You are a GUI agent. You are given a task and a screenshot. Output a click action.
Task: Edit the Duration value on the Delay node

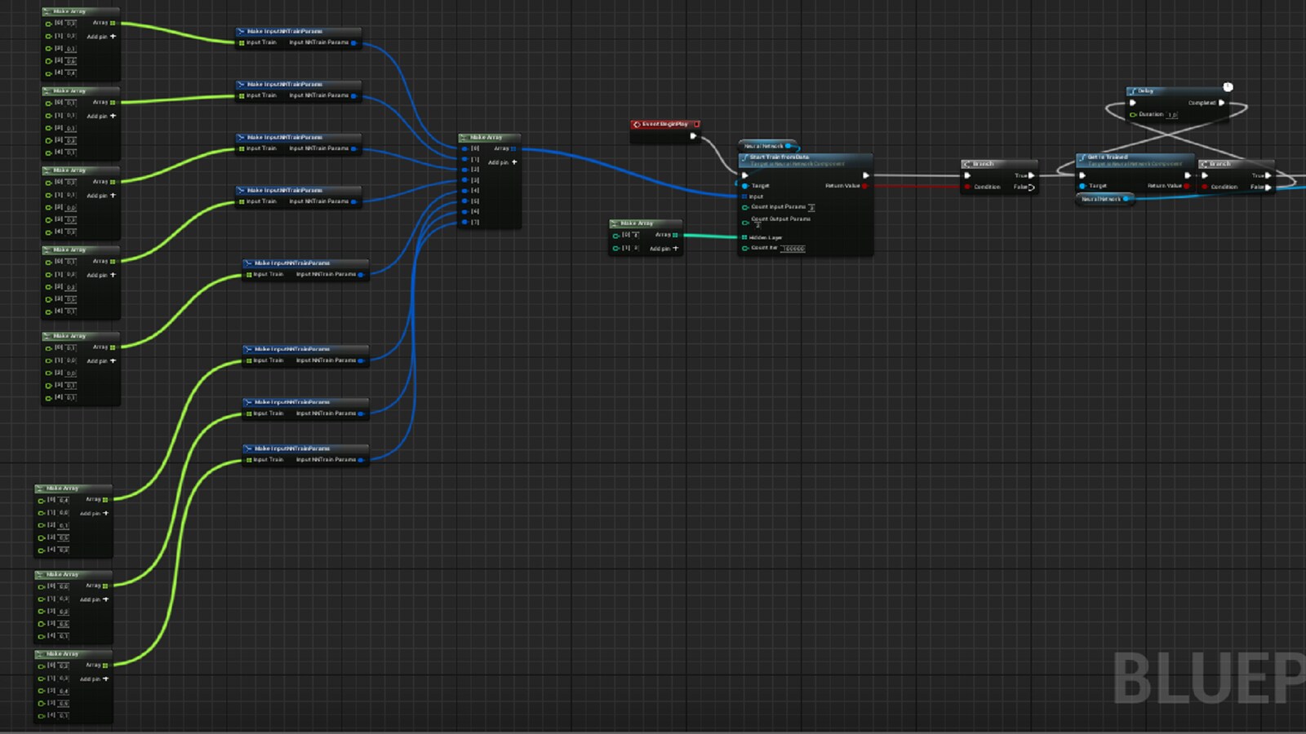pyautogui.click(x=1173, y=114)
